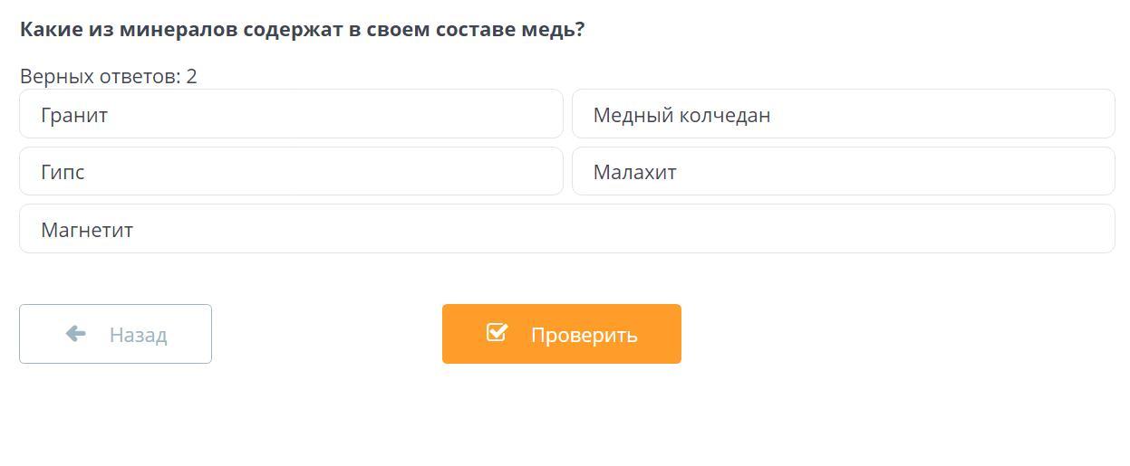The height and width of the screenshot is (466, 1130).
Task: Click the word 'Гранит' in its option
Action: coord(74,115)
